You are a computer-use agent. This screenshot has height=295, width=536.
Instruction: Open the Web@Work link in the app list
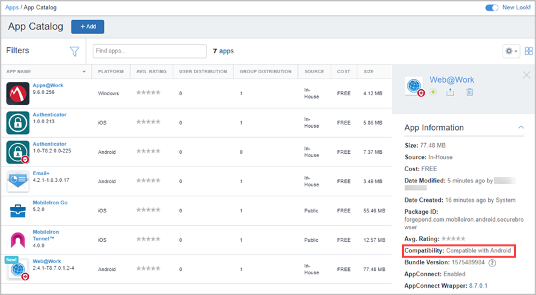pos(47,261)
